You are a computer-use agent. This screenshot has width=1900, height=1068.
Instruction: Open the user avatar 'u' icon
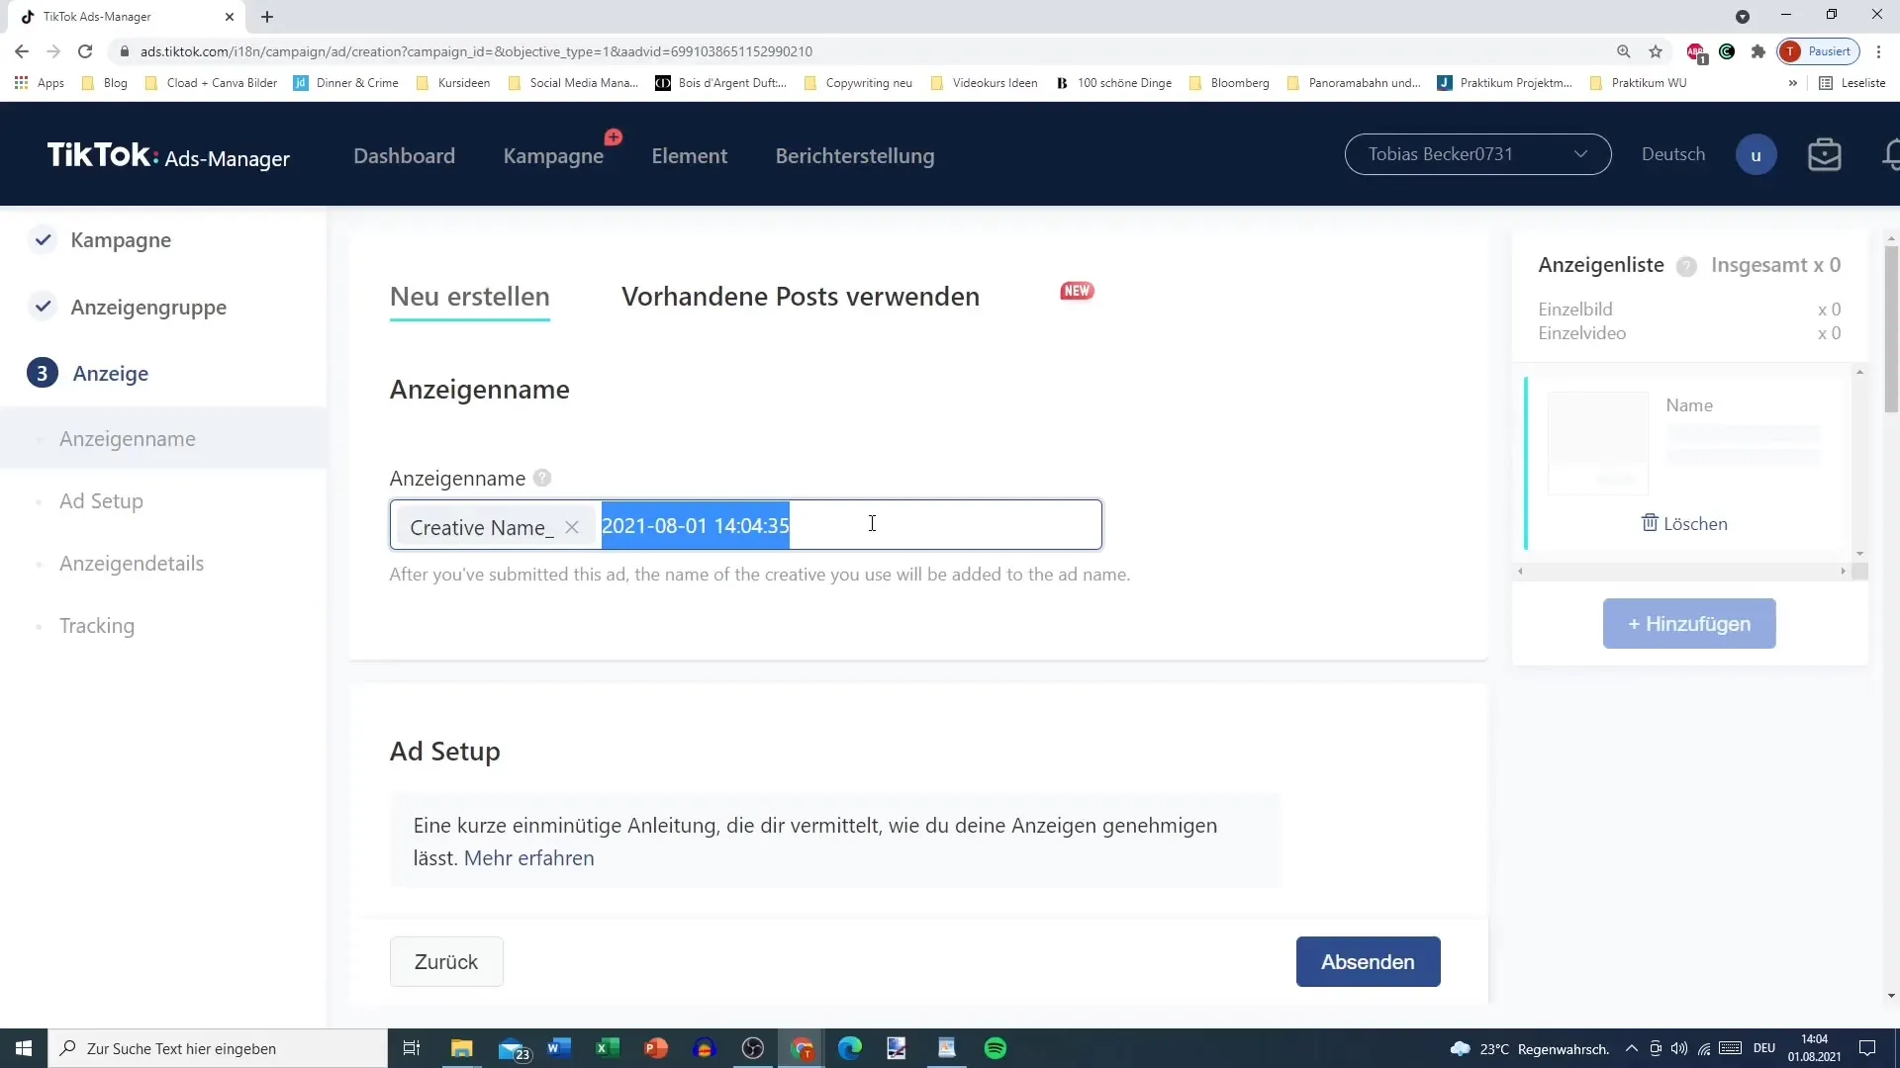pos(1757,155)
